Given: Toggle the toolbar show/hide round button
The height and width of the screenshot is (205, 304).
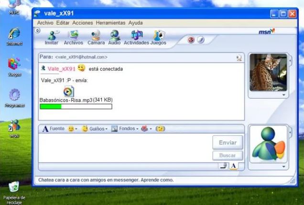Looking at the screenshot, I should click(37, 31).
